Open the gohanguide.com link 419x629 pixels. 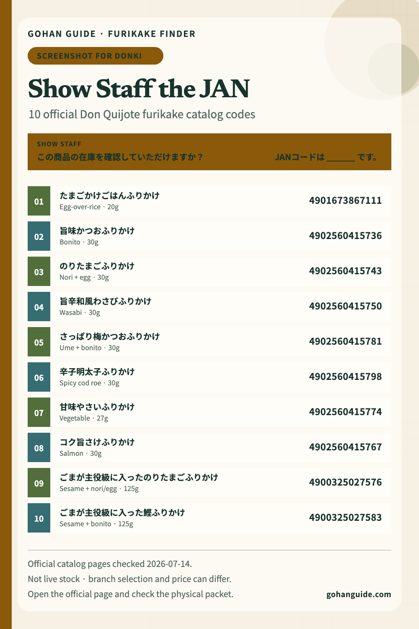(x=359, y=594)
